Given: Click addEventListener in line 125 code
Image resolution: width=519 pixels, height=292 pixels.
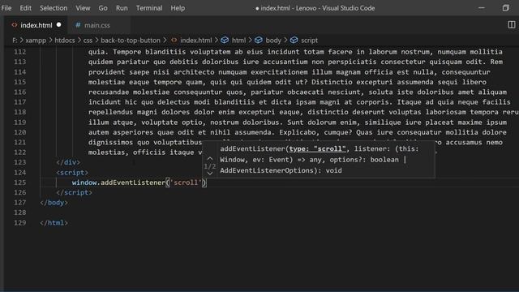Looking at the screenshot, I should point(133,182).
